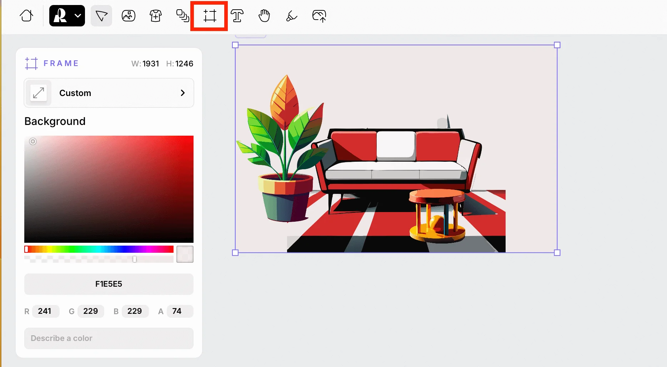This screenshot has width=667, height=367.
Task: Click the image generation tool icon
Action: (x=129, y=16)
